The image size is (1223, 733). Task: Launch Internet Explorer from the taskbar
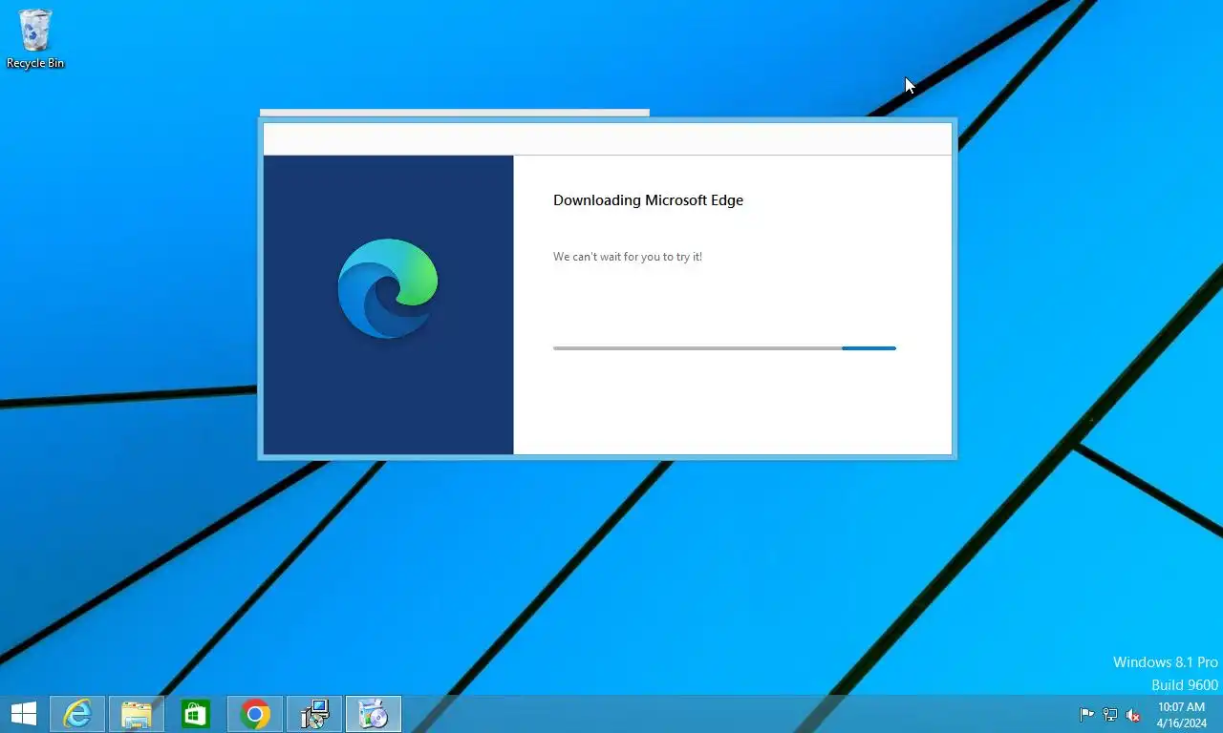[77, 714]
